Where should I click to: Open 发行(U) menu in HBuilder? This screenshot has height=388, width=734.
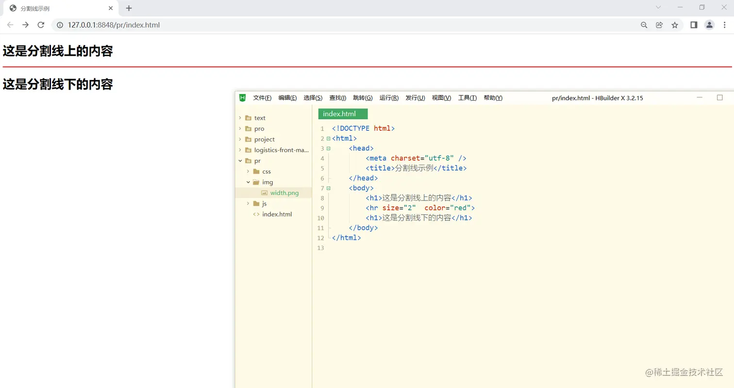(x=415, y=98)
